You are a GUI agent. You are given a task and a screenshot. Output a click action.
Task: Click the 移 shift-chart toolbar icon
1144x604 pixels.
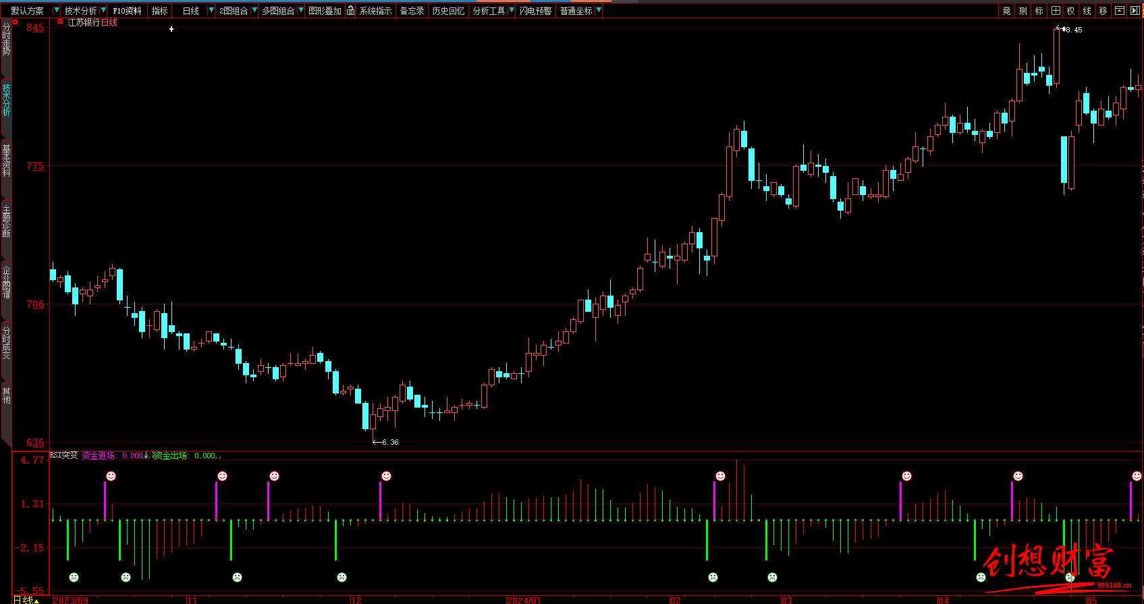click(x=1103, y=11)
